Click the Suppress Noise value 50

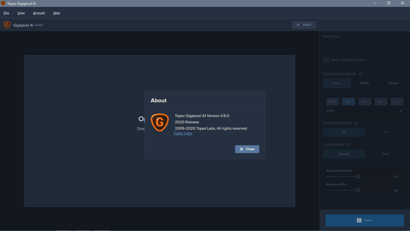click(x=396, y=177)
